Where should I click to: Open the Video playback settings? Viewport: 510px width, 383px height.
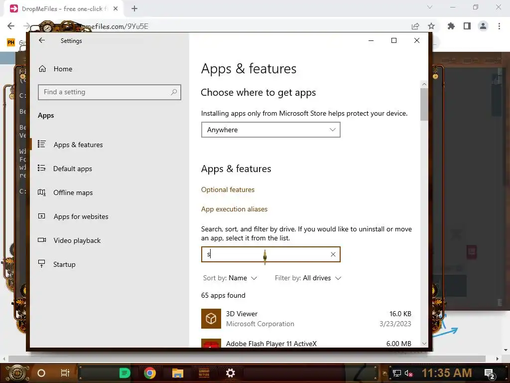tap(109, 240)
